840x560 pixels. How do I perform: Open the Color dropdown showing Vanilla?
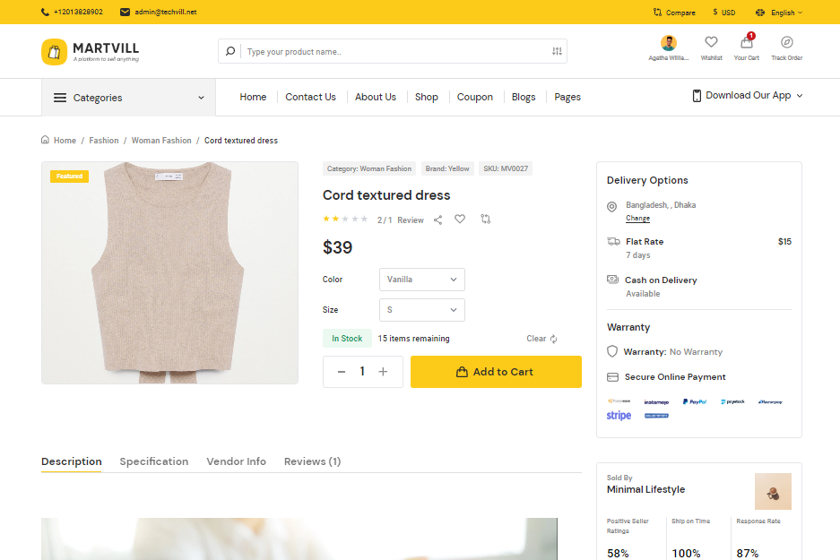click(x=421, y=280)
